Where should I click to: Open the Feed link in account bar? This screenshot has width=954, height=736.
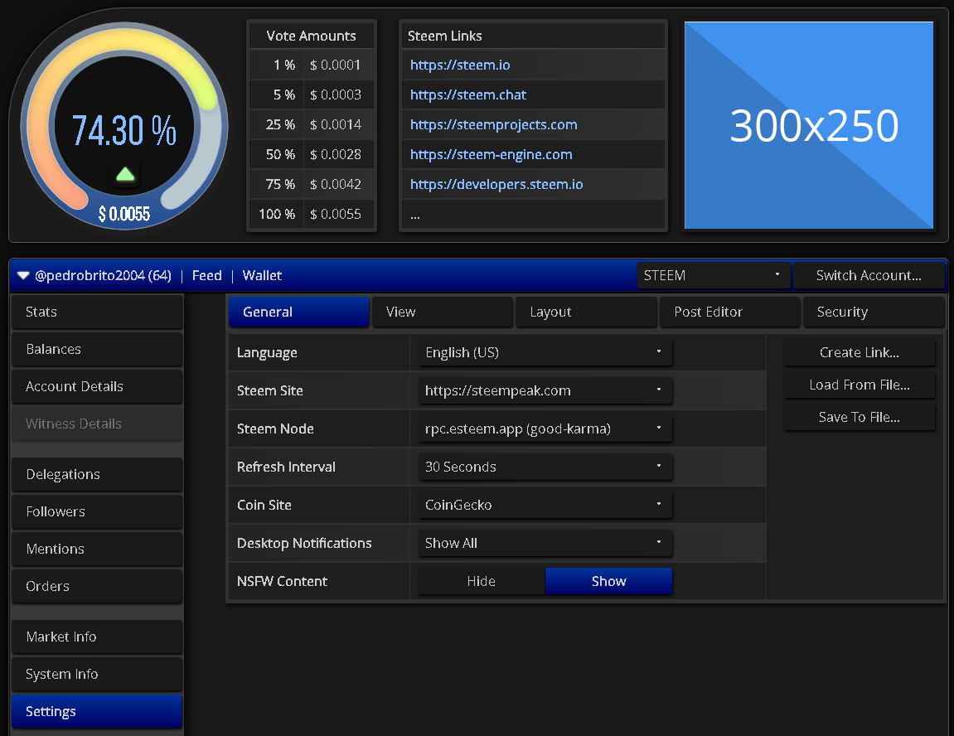[207, 275]
